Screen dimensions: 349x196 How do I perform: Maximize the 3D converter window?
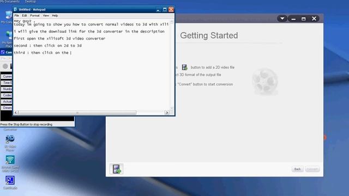click(x=303, y=19)
